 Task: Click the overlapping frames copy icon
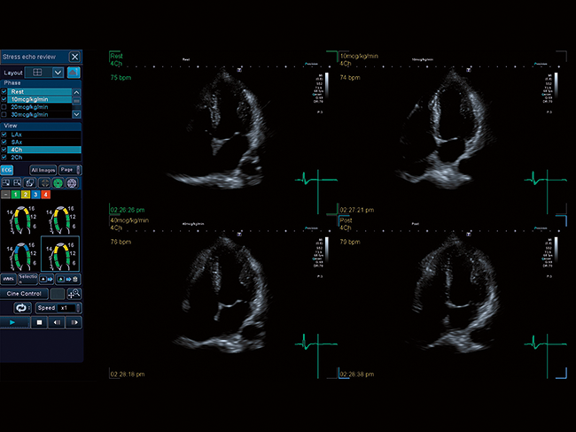tap(30, 182)
